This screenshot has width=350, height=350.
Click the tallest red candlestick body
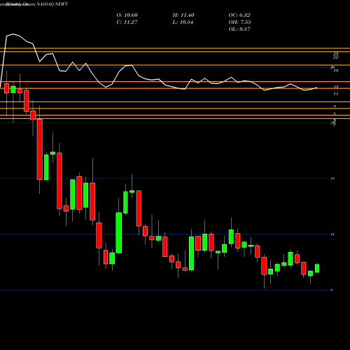point(40,149)
